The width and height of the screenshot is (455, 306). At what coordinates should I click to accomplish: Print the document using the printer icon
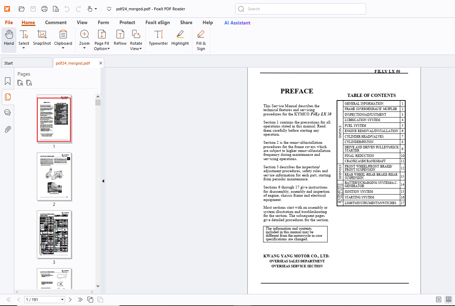[44, 9]
